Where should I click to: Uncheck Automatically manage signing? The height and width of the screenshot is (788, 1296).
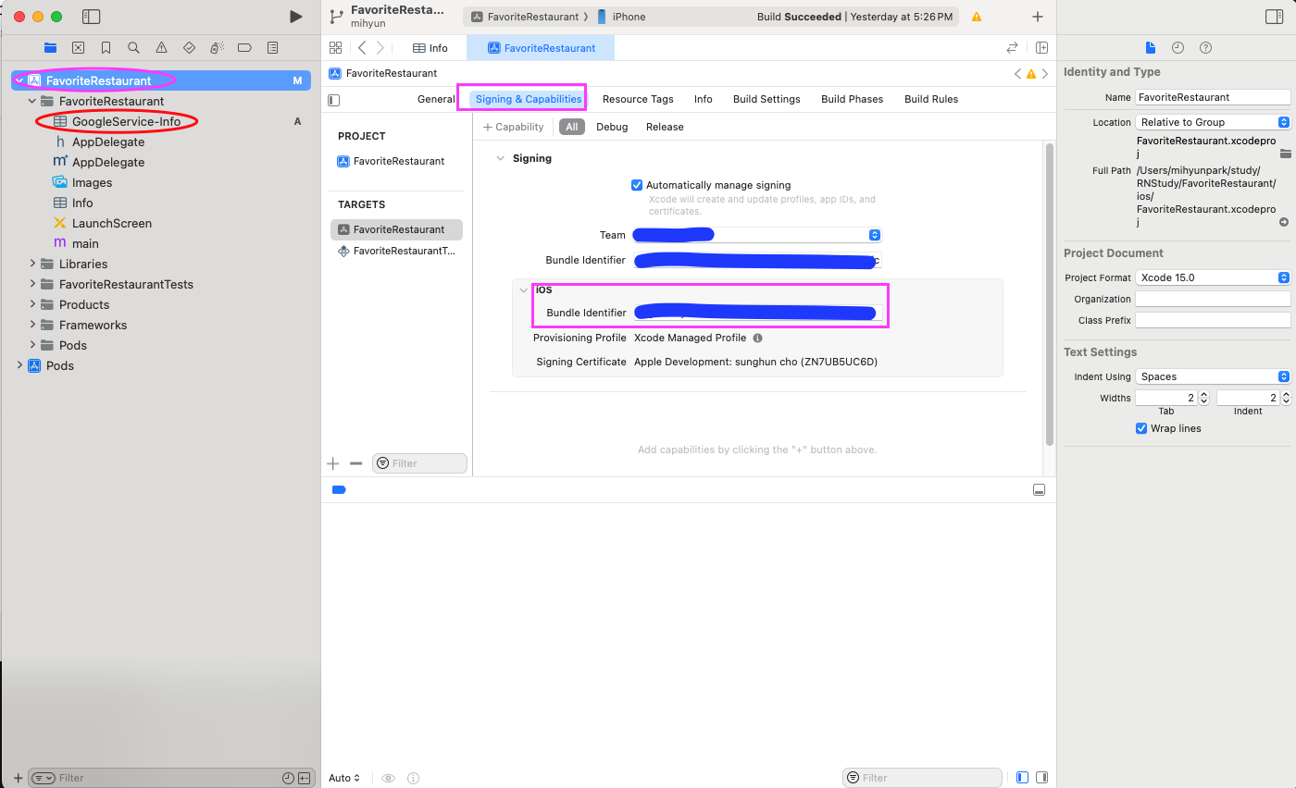click(x=637, y=185)
